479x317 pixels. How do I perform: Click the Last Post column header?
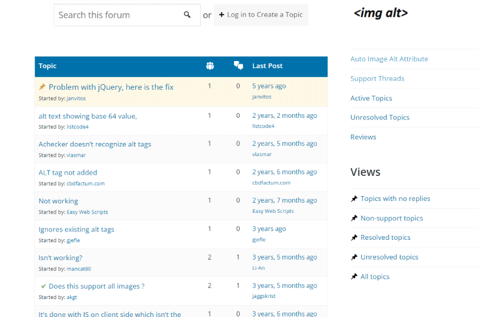click(267, 66)
